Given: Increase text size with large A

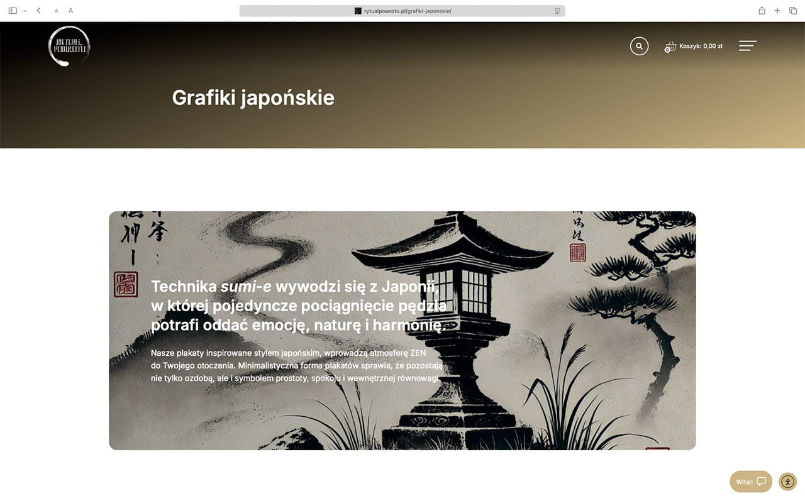Looking at the screenshot, I should (x=70, y=11).
